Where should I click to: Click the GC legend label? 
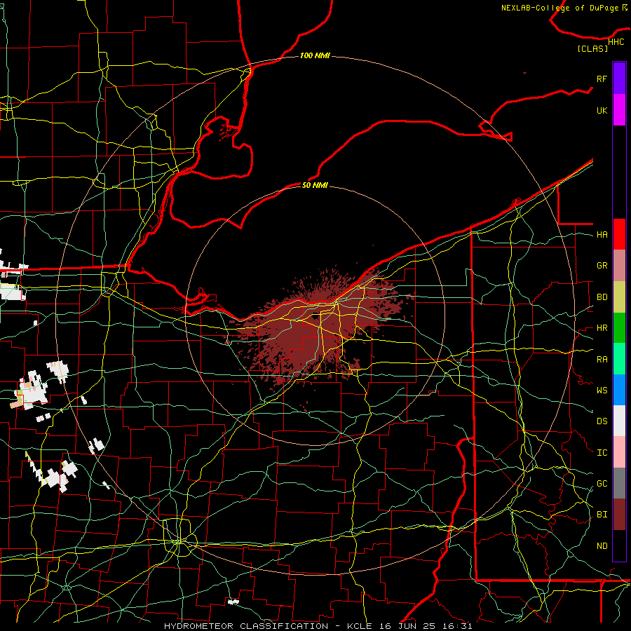pos(602,484)
